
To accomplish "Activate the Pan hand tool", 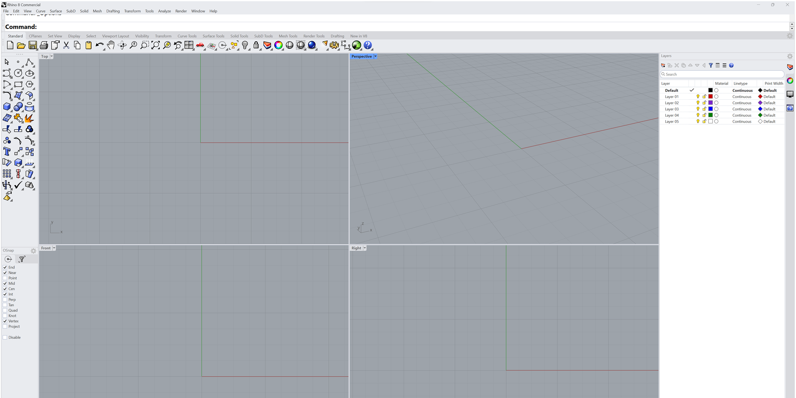I will pos(110,45).
